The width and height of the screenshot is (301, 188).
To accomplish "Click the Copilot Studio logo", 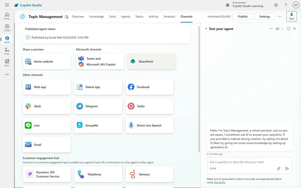I will pyautogui.click(x=28, y=5).
